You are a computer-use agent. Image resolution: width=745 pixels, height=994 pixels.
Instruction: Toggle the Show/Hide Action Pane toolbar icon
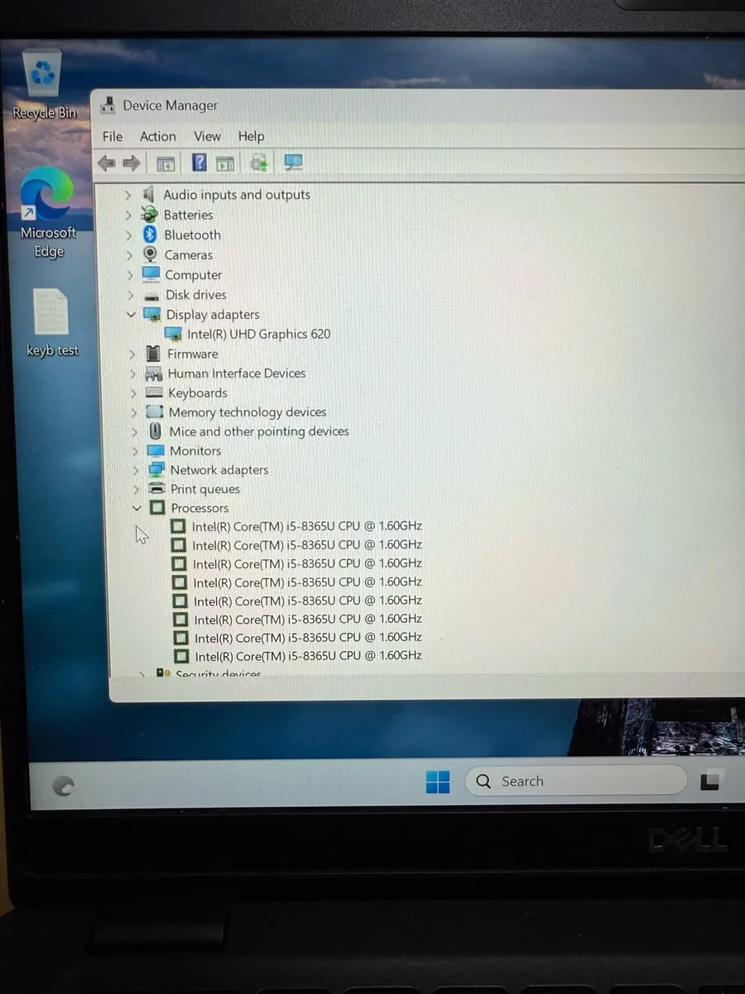tap(225, 163)
